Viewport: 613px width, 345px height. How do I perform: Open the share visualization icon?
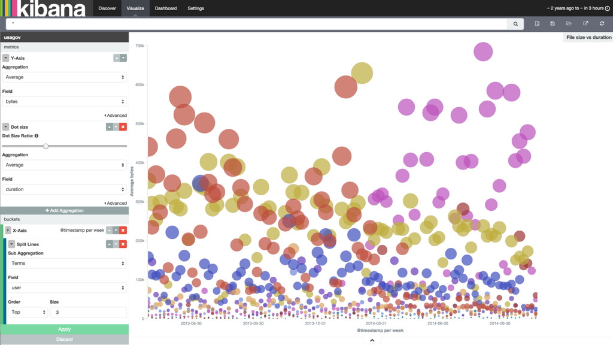[585, 23]
